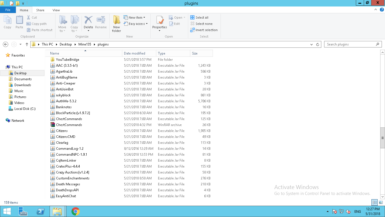
Task: Open Google Chrome from the taskbar
Action: [x=75, y=211]
